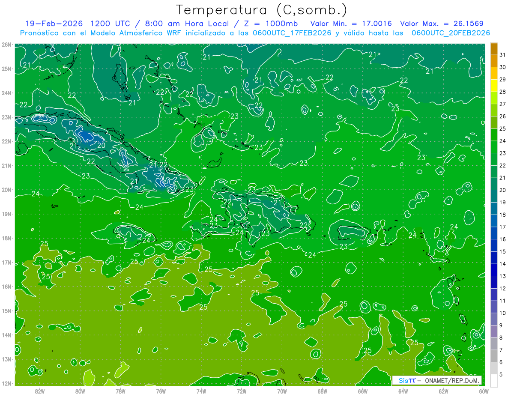
Task: Click the longitude label "60W"
Action: tap(484, 391)
